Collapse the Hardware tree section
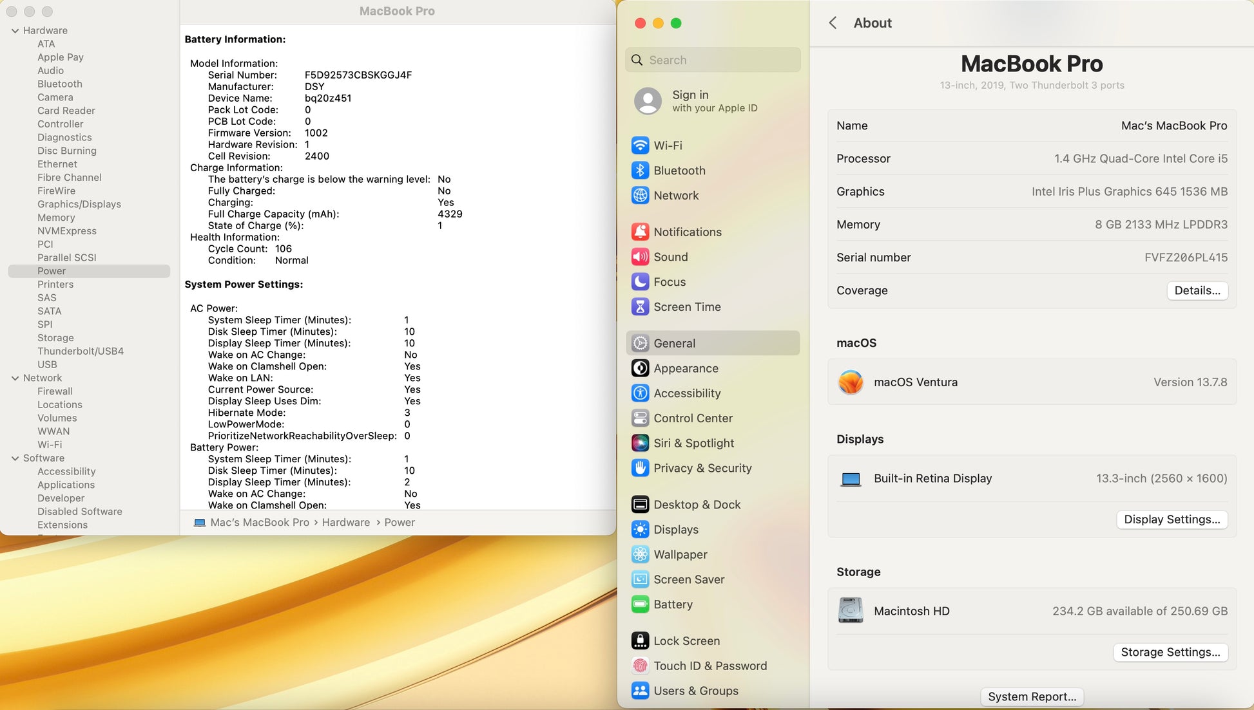Image resolution: width=1254 pixels, height=710 pixels. 15,30
